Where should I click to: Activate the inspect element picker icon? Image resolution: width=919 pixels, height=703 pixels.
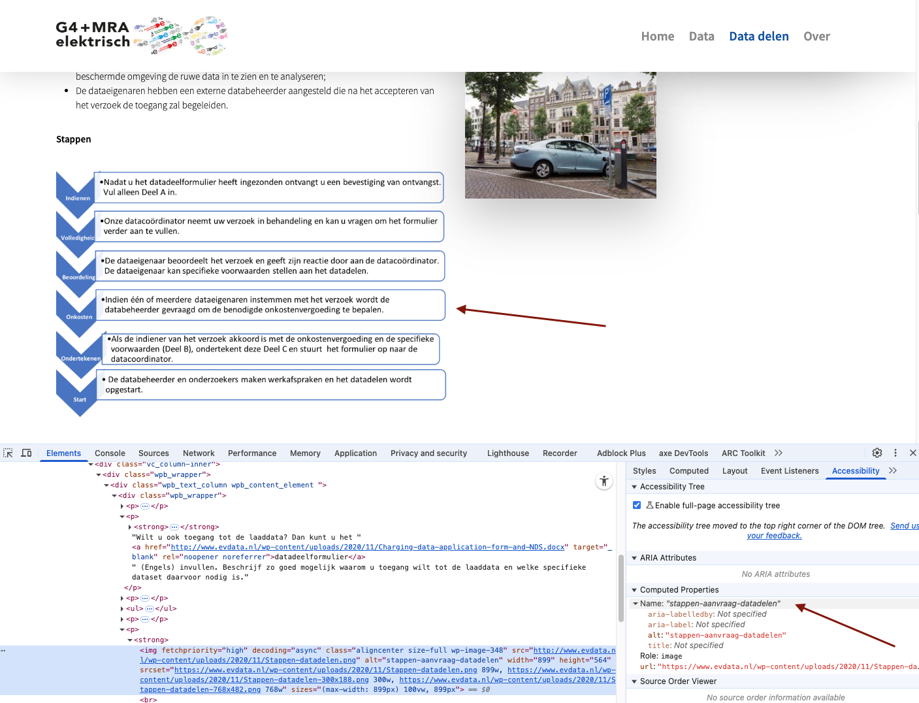[8, 453]
